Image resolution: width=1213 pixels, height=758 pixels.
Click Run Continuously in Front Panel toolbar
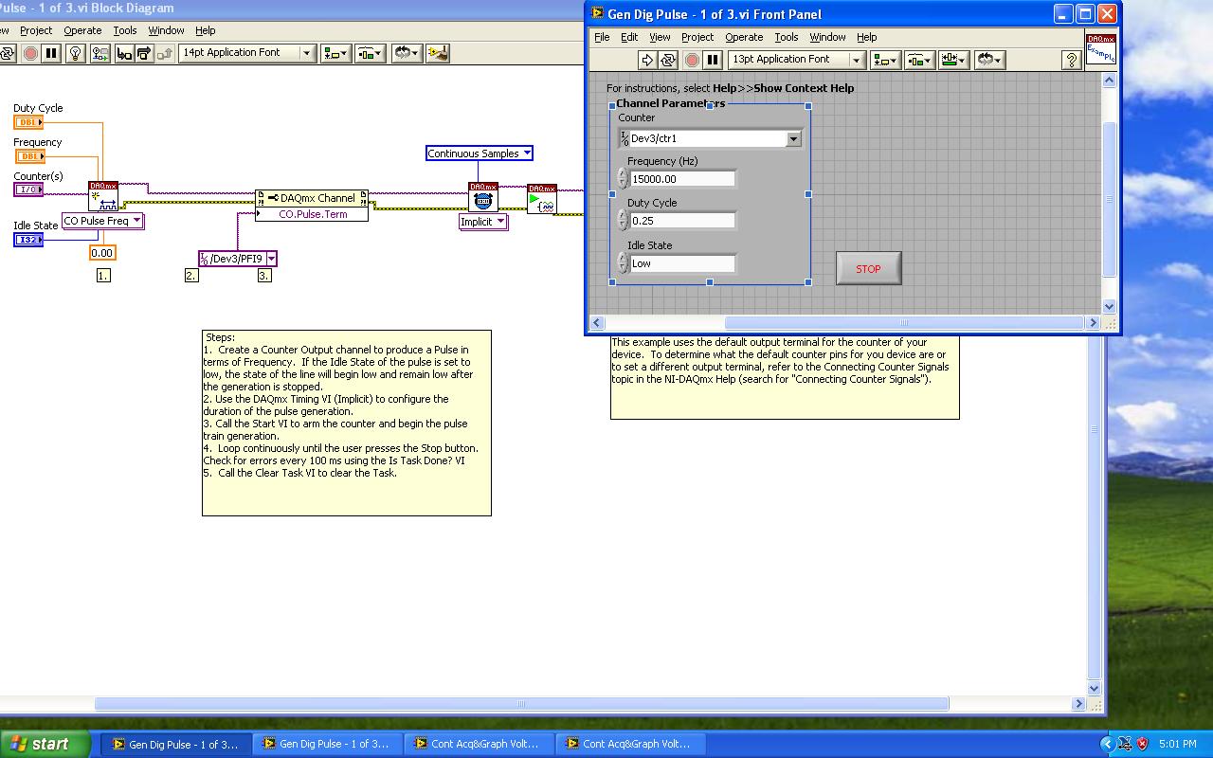[x=669, y=60]
